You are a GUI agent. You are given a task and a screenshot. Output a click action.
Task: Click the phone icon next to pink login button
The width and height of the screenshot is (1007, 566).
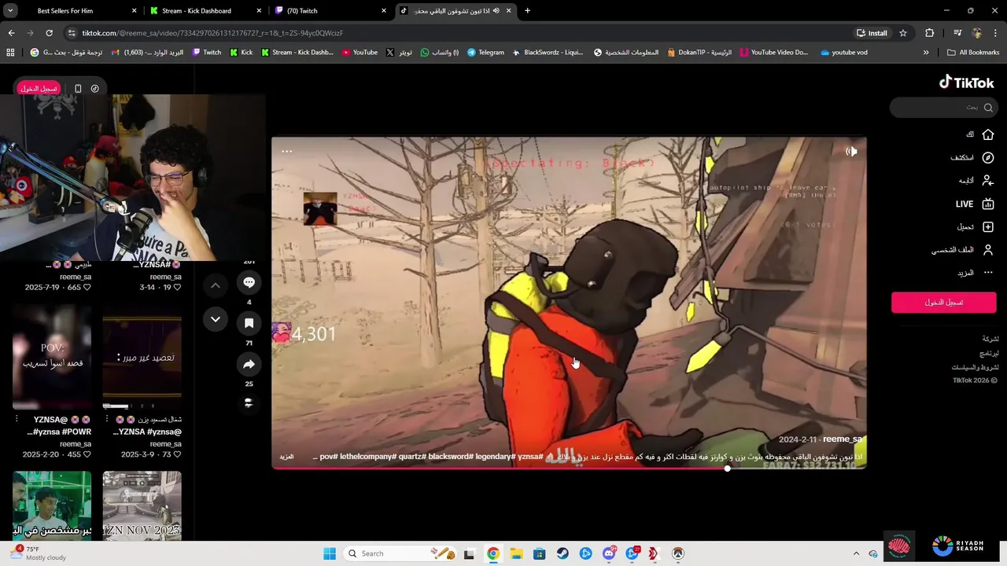78,89
